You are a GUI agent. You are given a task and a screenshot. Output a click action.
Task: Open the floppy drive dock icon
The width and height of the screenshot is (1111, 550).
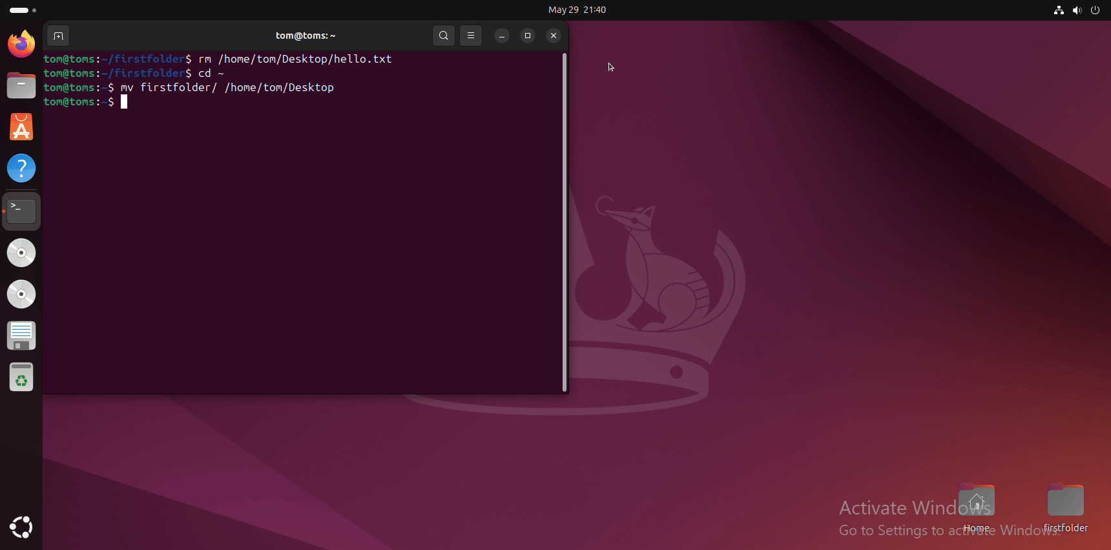click(21, 335)
